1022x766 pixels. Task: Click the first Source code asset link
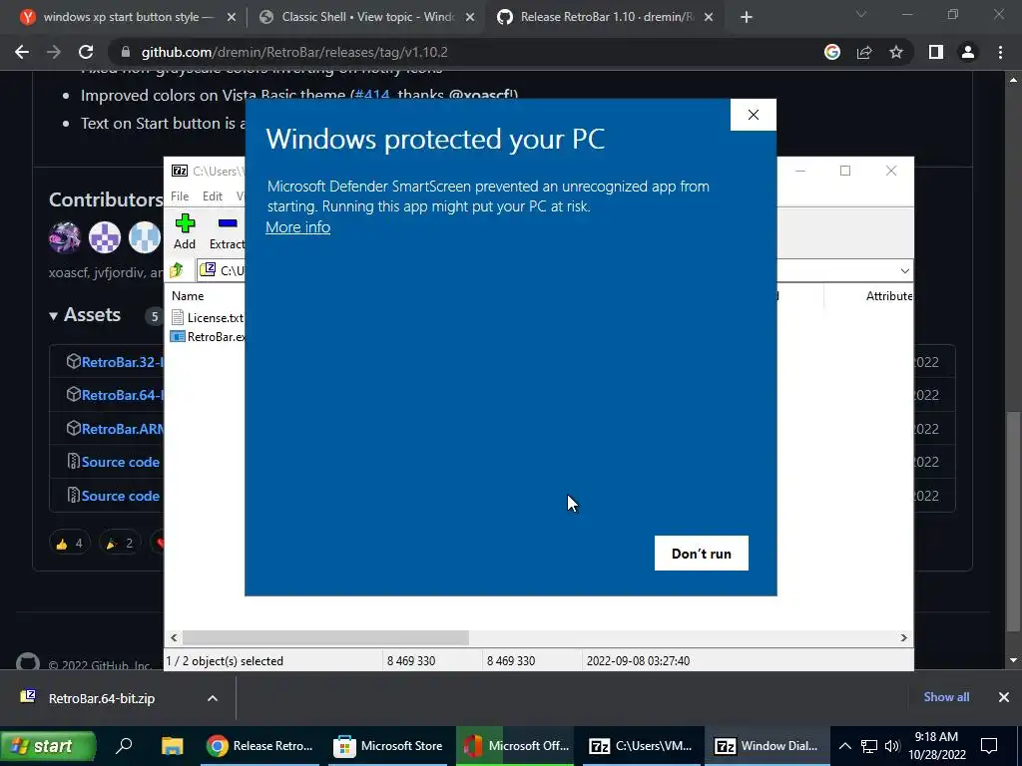121,462
